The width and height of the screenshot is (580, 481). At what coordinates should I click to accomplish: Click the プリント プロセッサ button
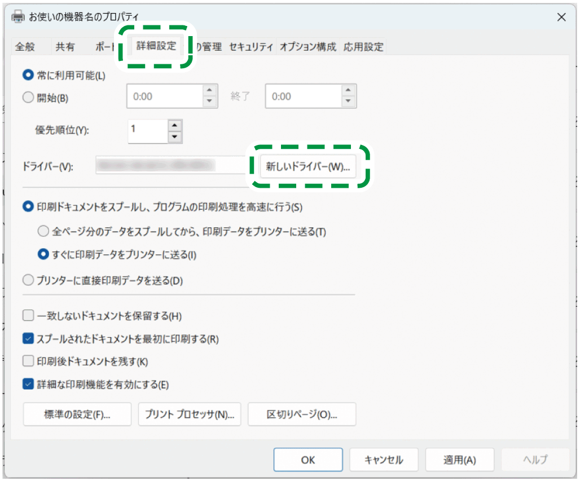[189, 414]
